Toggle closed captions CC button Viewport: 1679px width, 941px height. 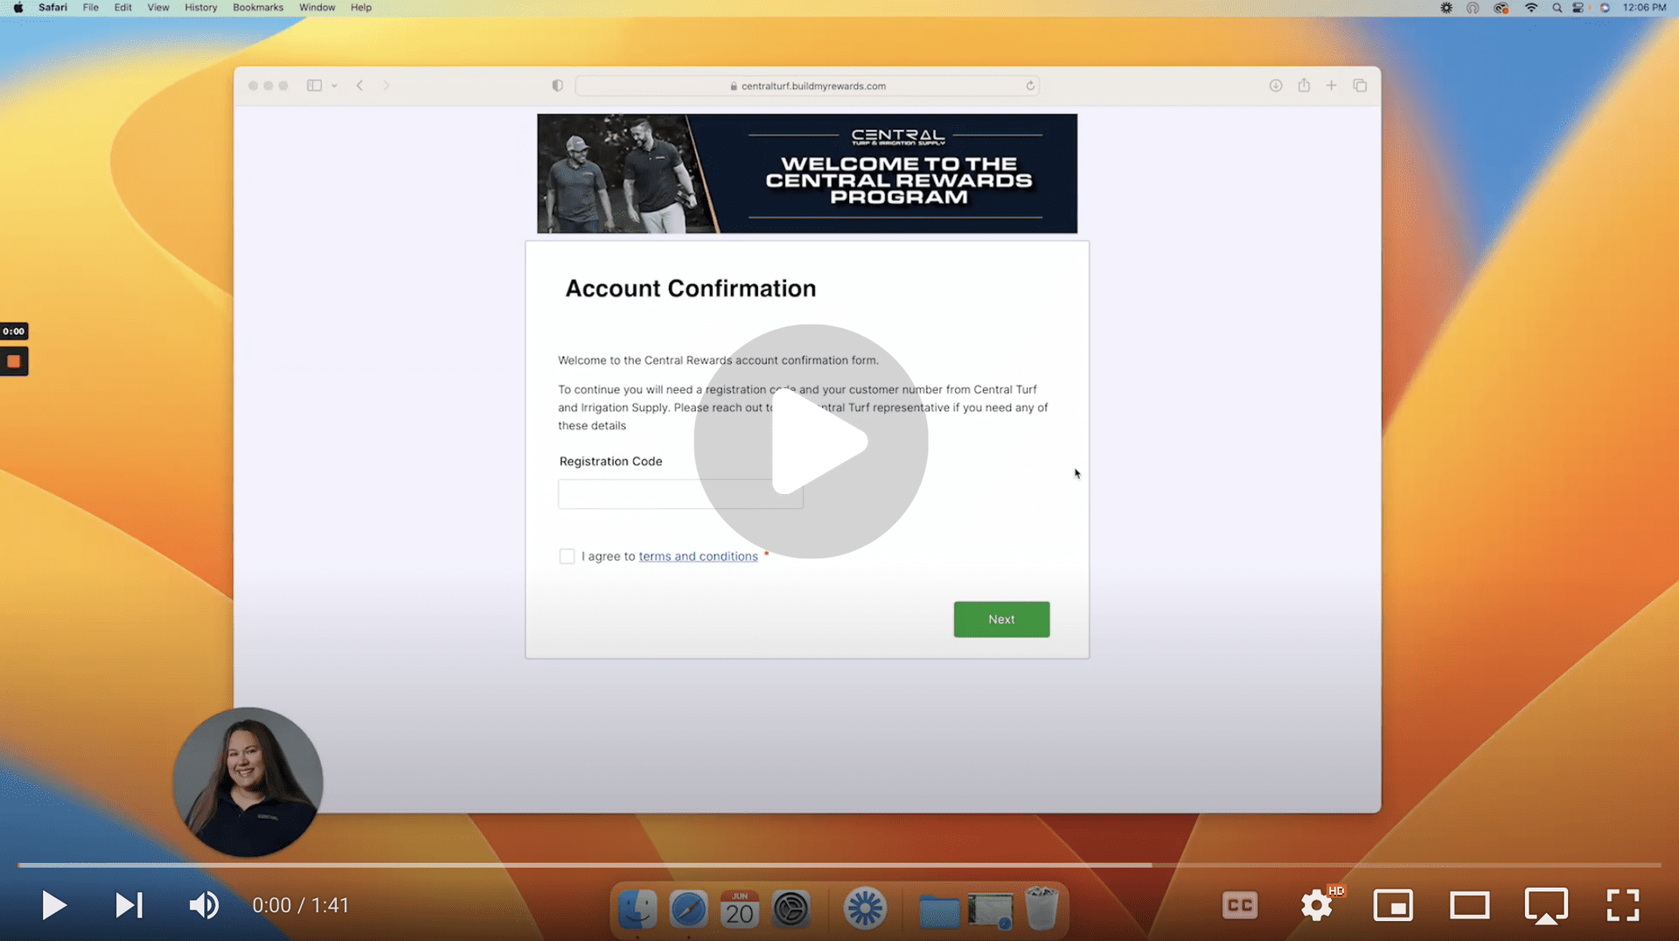point(1239,905)
